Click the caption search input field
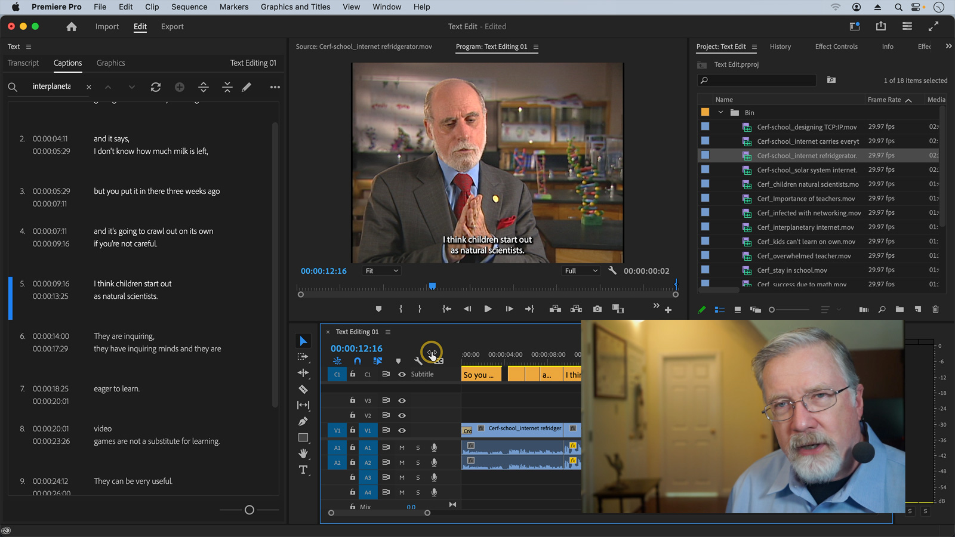 tap(52, 87)
